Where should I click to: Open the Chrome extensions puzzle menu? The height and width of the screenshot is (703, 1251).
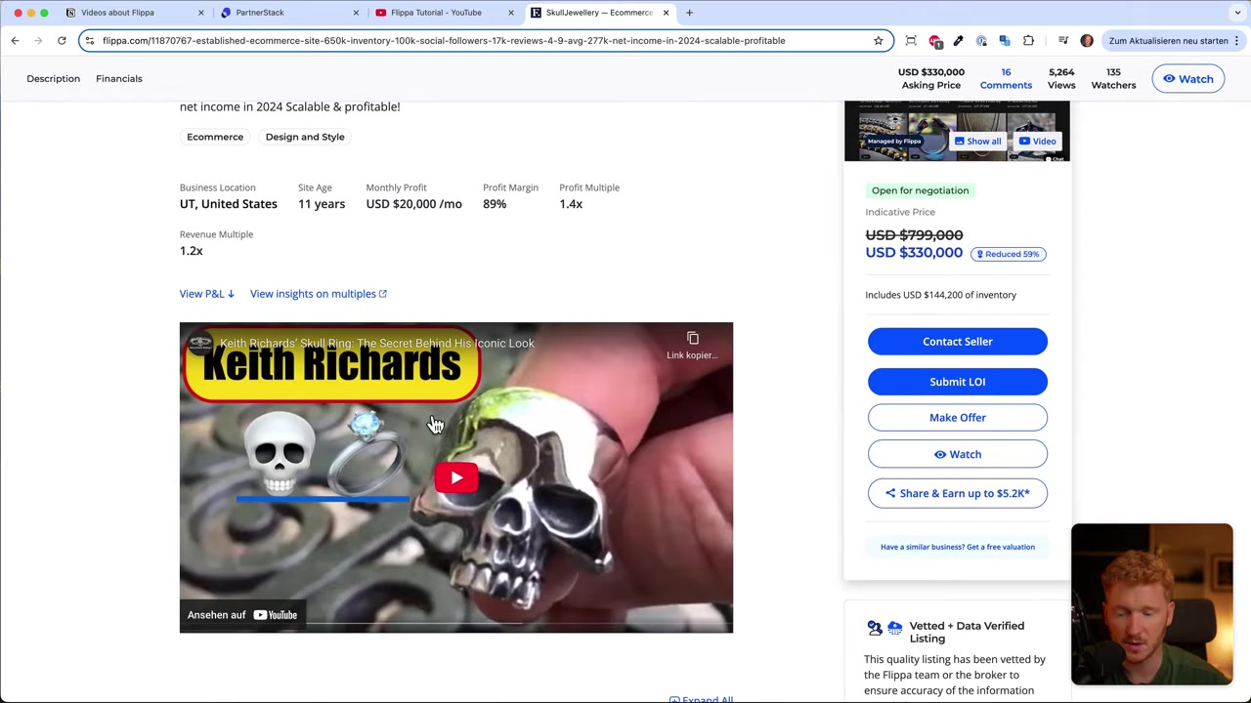coord(1028,40)
